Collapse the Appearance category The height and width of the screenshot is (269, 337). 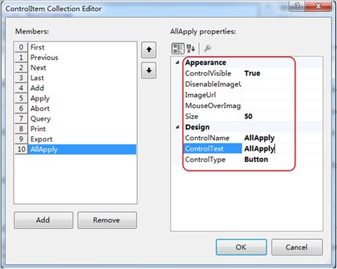click(x=177, y=63)
